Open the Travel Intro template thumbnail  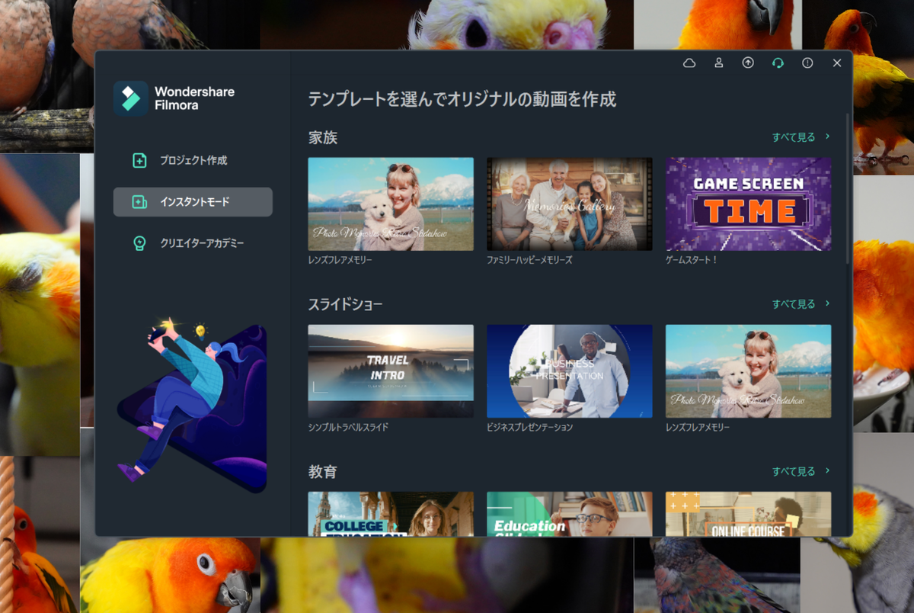pyautogui.click(x=391, y=371)
